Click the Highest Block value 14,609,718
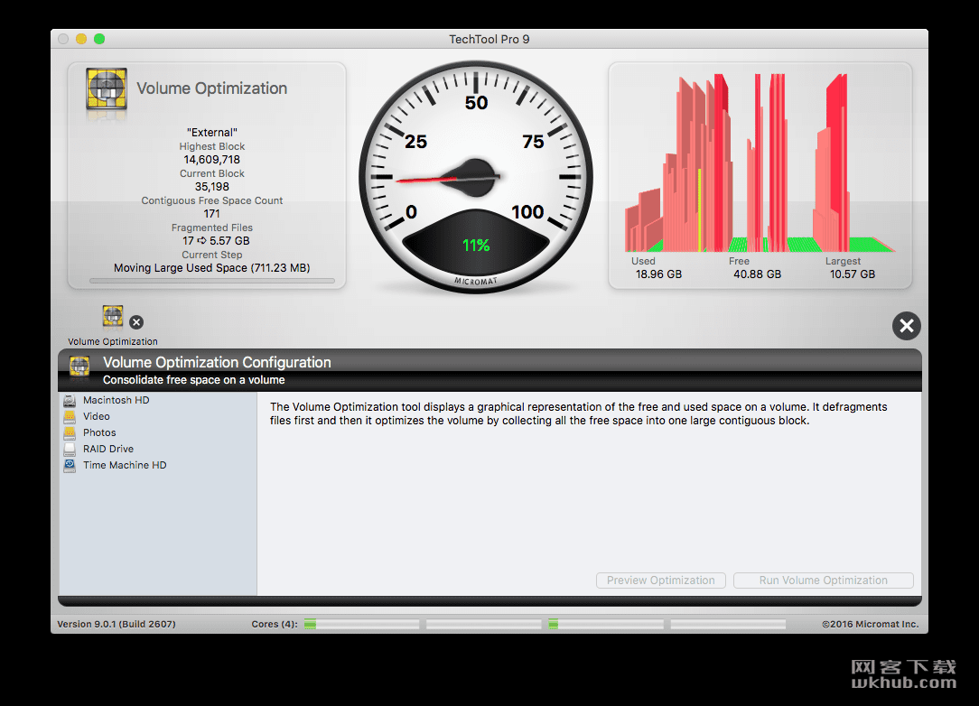Viewport: 979px width, 706px height. 211,160
